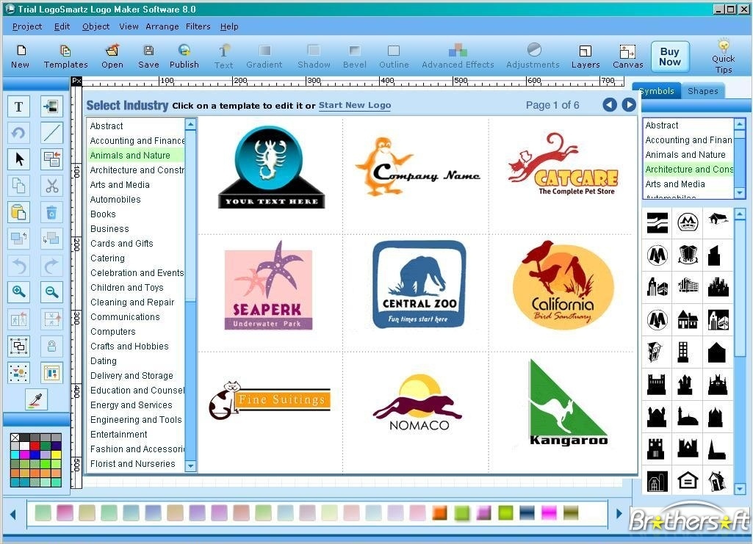This screenshot has height=544, width=753.
Task: Open the Gradient tool on the top toolbar
Action: tap(264, 51)
